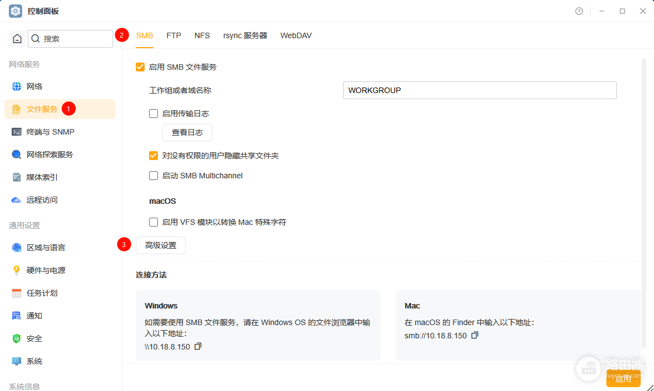Click the 文件服务 file icon
654x391 pixels.
tap(16, 109)
